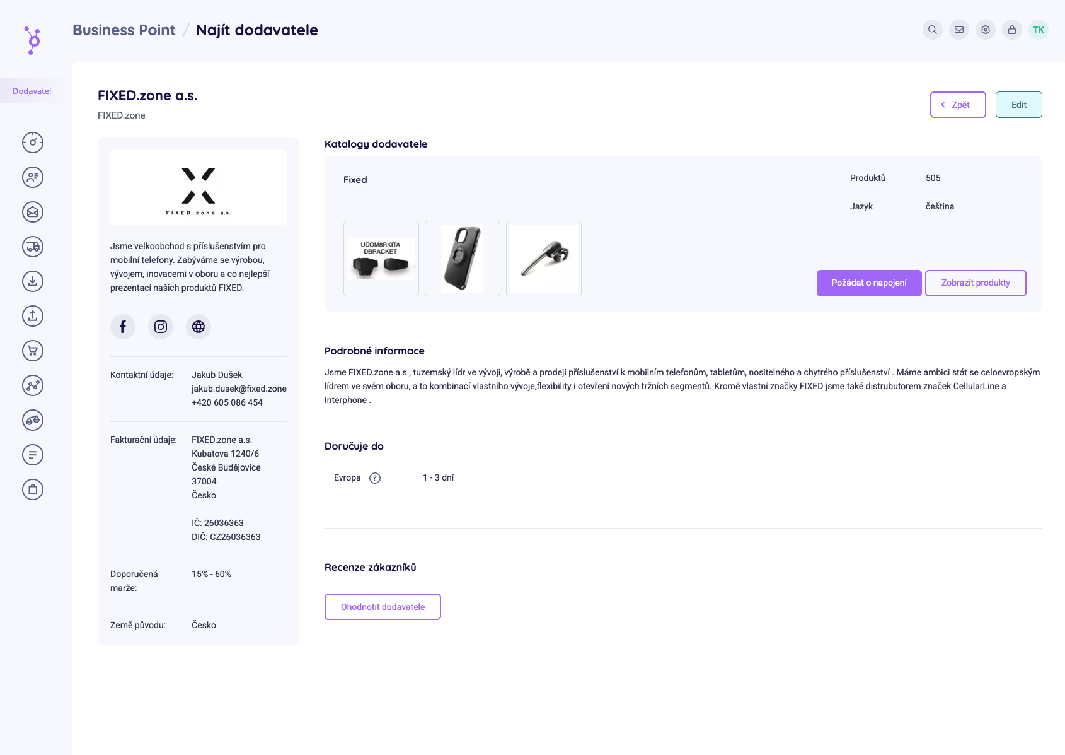Open the shopping bag sidebar icon
The image size is (1065, 755).
click(33, 489)
